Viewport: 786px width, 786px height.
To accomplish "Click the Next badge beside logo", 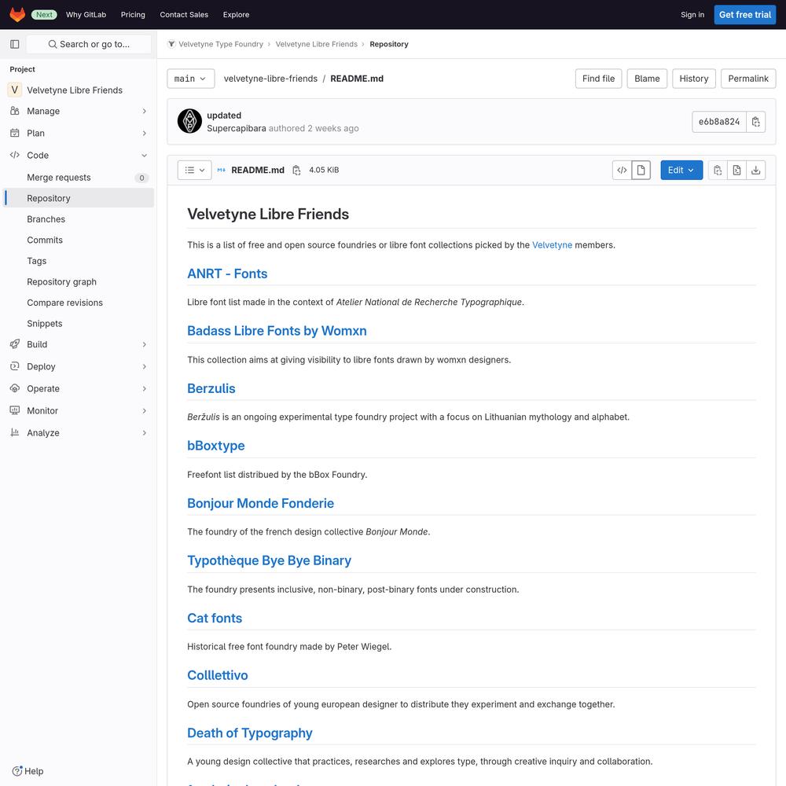I will pyautogui.click(x=44, y=14).
